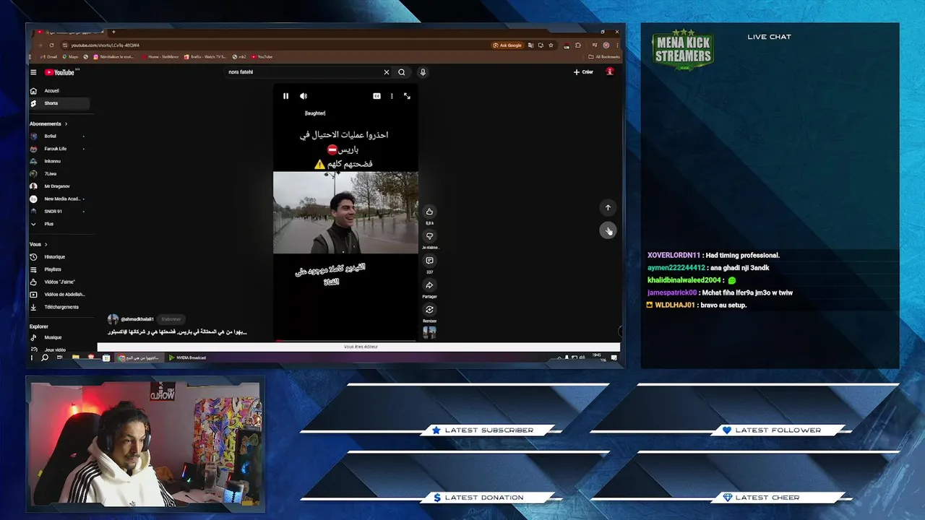Open Vidéos "J'aime"
925x520 pixels.
(x=58, y=282)
